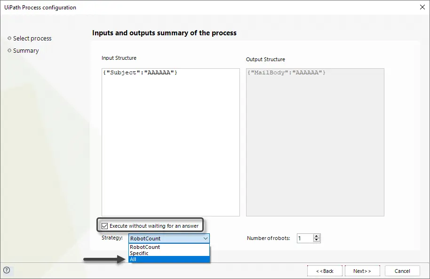
Task: Proceed with the Next button
Action: pyautogui.click(x=362, y=271)
